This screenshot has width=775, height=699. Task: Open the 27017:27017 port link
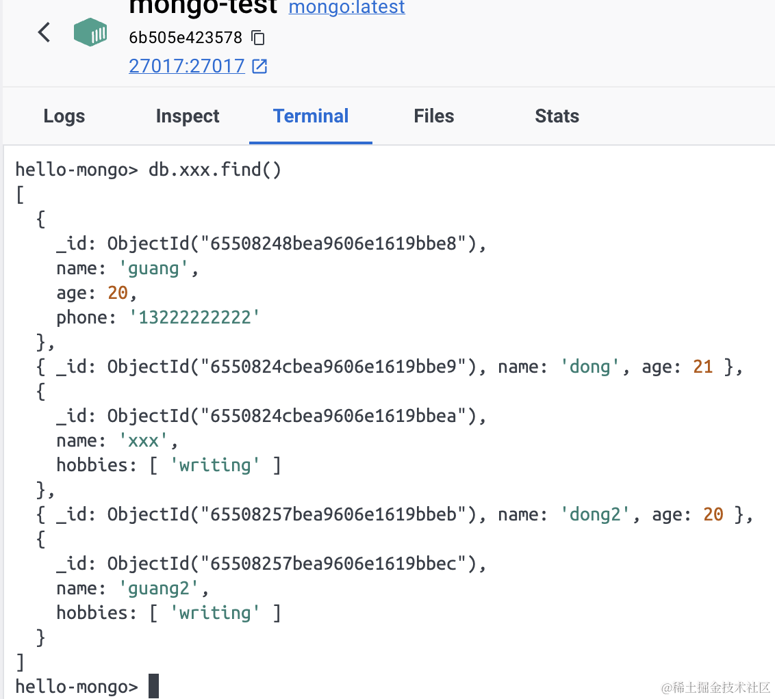point(186,66)
